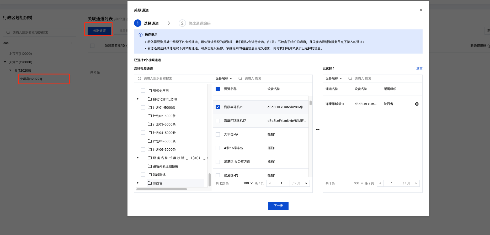Image resolution: width=490 pixels, height=235 pixels.
Task: Open the 设备名称 dropdown in 已选择 panel
Action: pyautogui.click(x=334, y=79)
